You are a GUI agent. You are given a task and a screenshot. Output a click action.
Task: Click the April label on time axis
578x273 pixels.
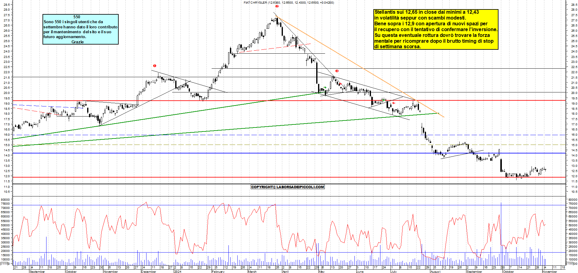pos(286,271)
